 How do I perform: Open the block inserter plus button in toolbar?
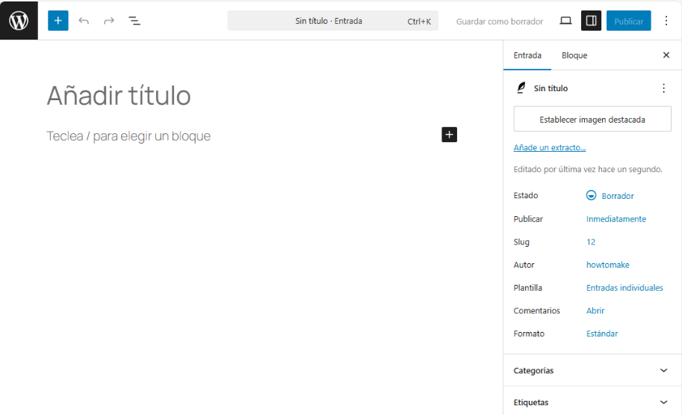pos(58,21)
